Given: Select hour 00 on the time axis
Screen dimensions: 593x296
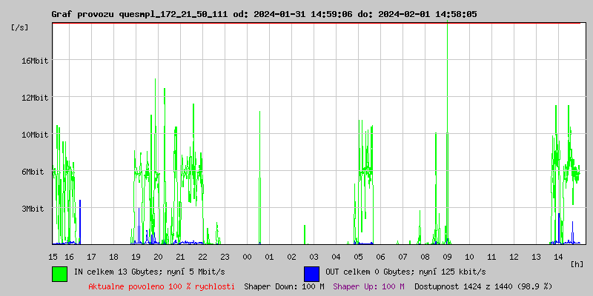Looking at the screenshot, I should [248, 257].
